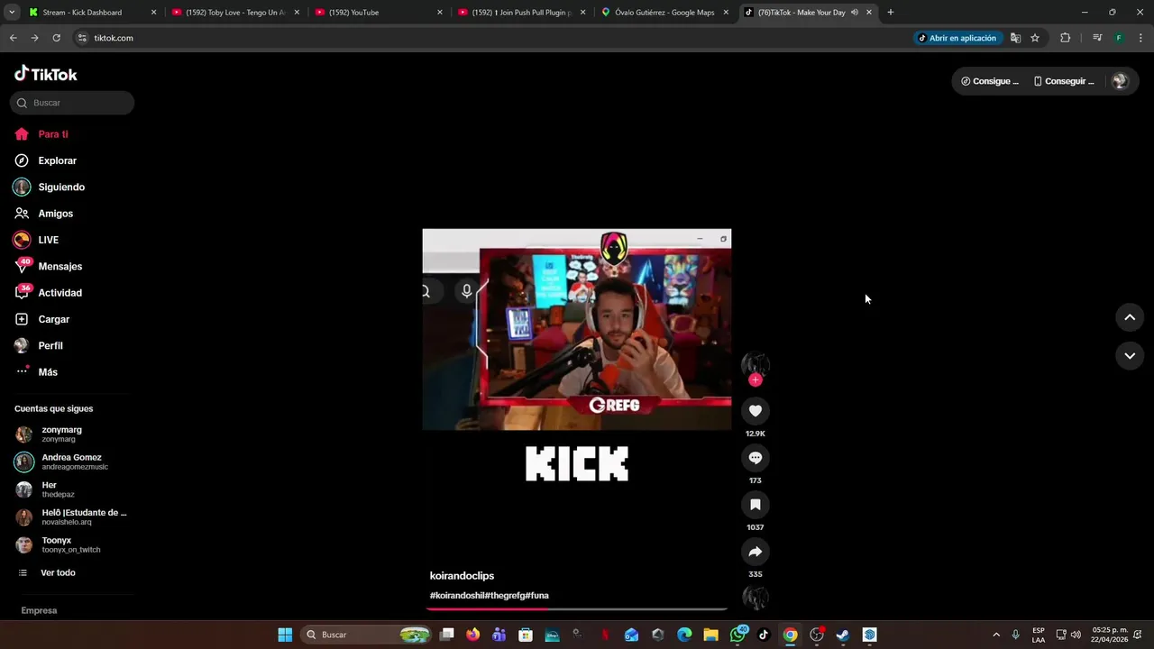Switch to Toby Love YouTube tab
The height and width of the screenshot is (649, 1154).
tap(234, 13)
